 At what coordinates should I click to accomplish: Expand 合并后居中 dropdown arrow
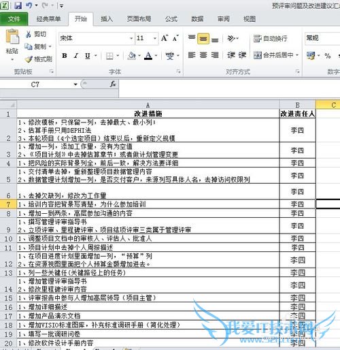point(297,55)
